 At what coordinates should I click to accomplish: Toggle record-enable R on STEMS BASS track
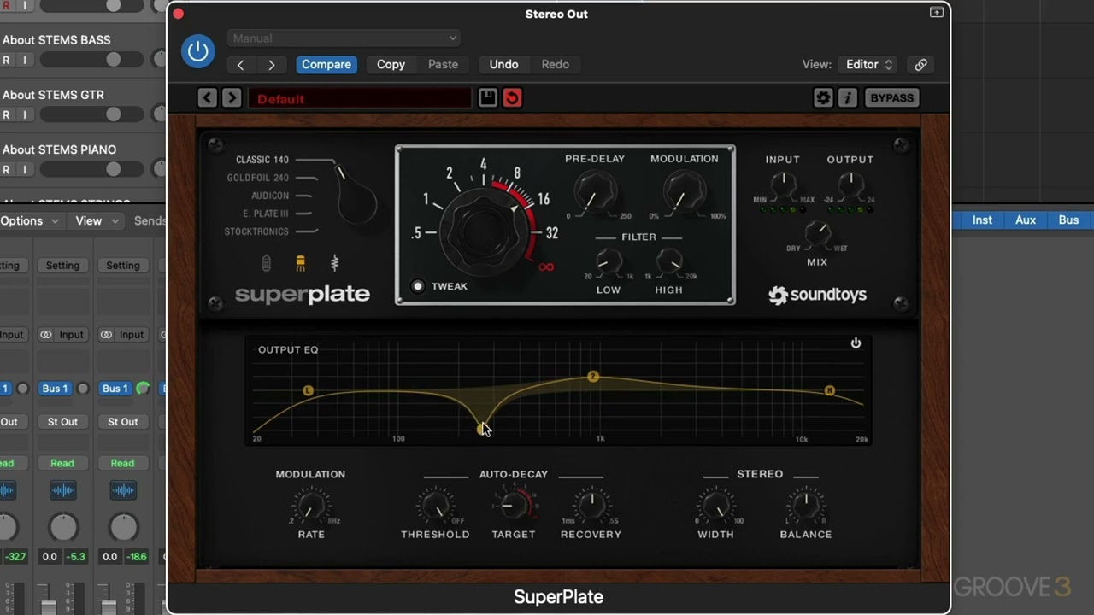[x=6, y=60]
